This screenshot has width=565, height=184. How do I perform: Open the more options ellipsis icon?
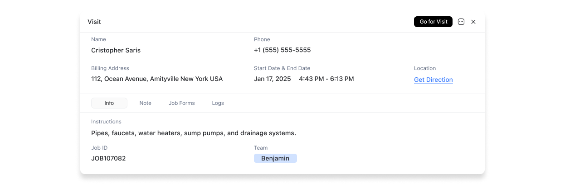461,22
